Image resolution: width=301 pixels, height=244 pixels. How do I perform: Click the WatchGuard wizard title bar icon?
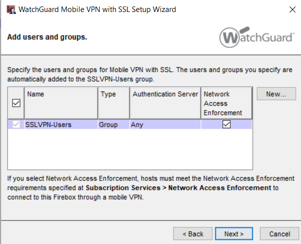[11, 9]
